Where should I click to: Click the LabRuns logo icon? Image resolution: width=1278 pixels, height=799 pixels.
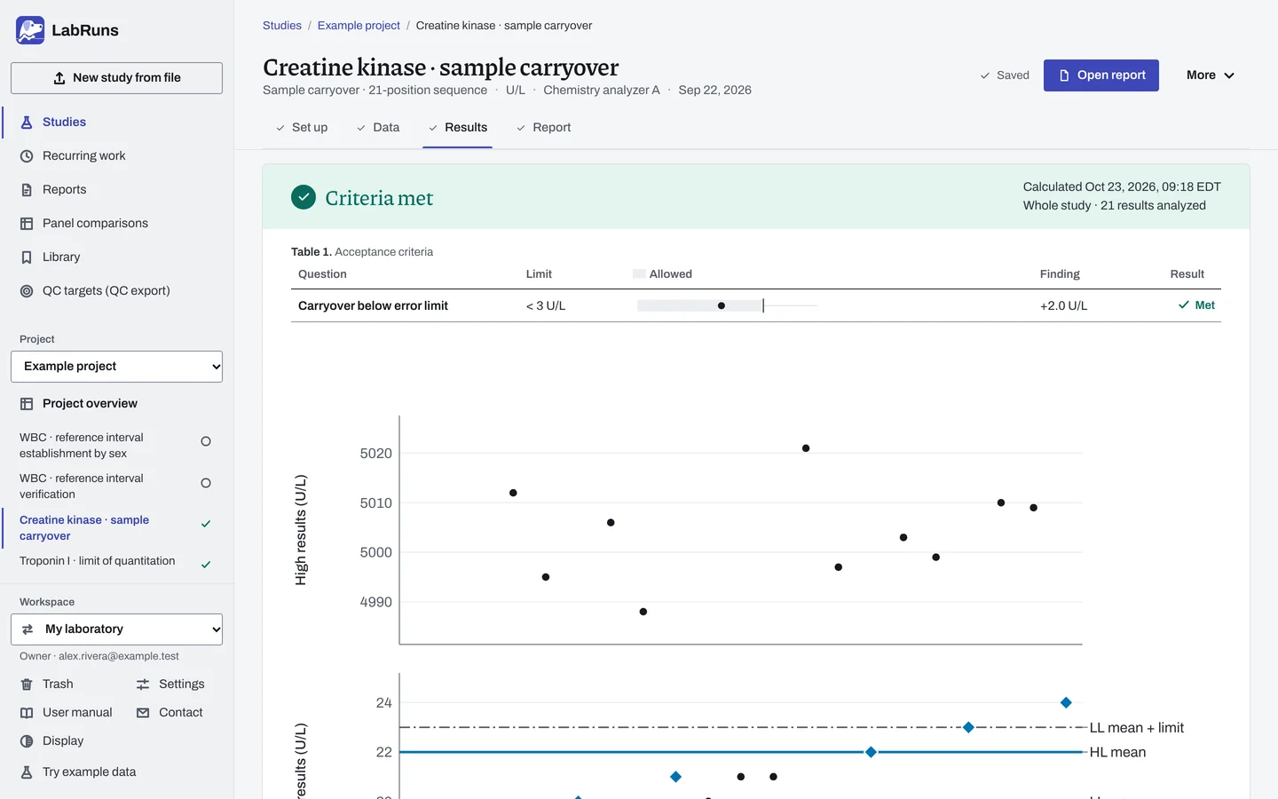click(30, 30)
